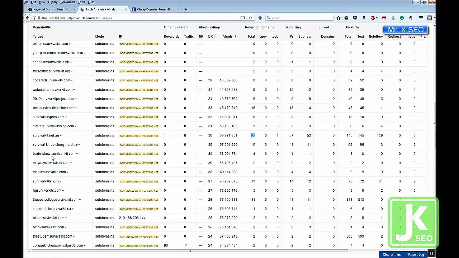Open the trade-show-survival-kit.com domain link

point(54,154)
